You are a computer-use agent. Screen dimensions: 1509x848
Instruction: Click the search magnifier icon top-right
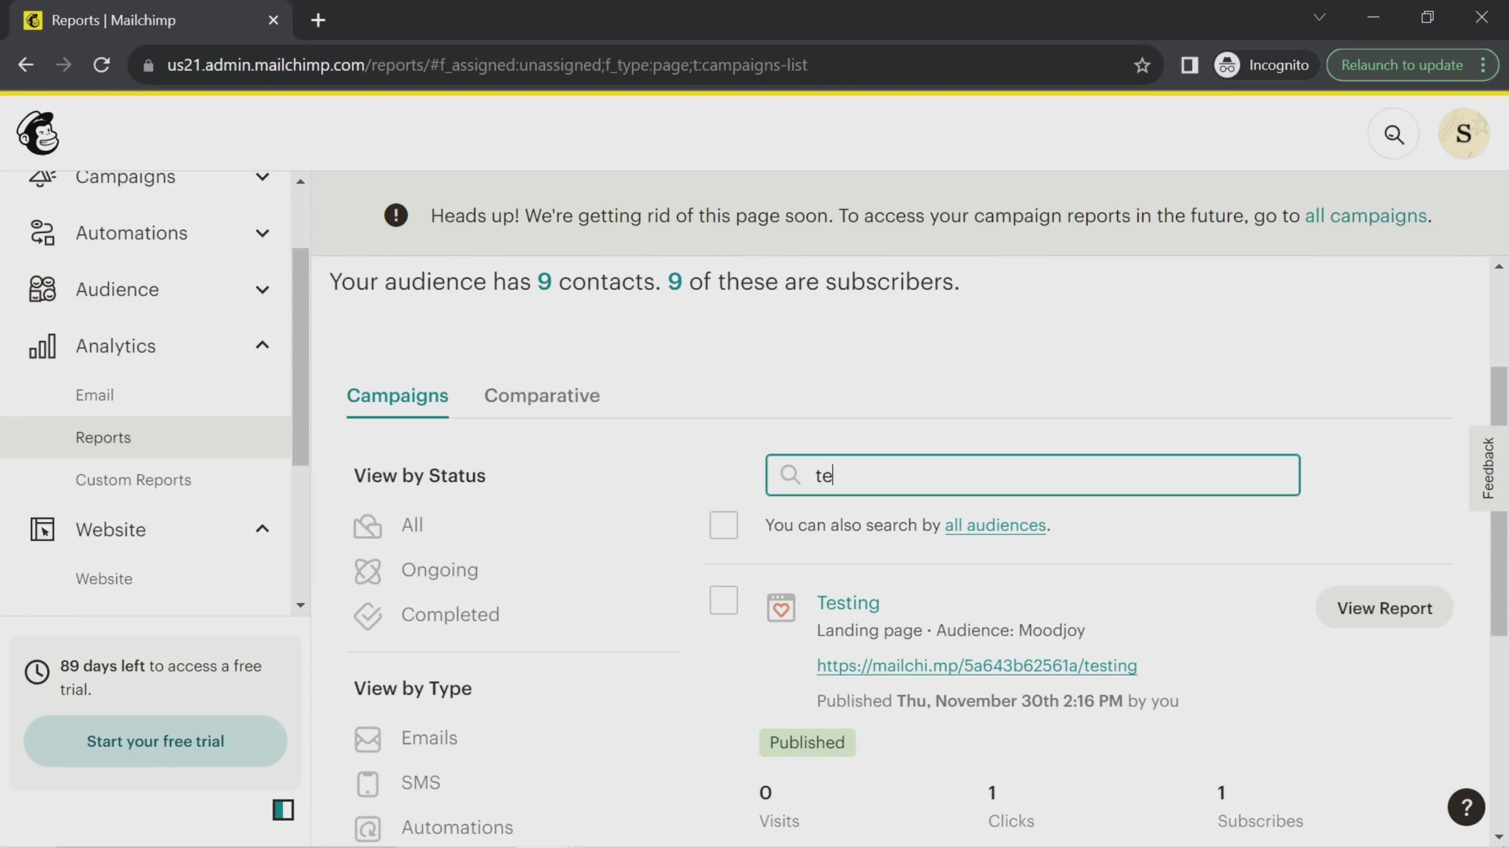[1395, 133]
